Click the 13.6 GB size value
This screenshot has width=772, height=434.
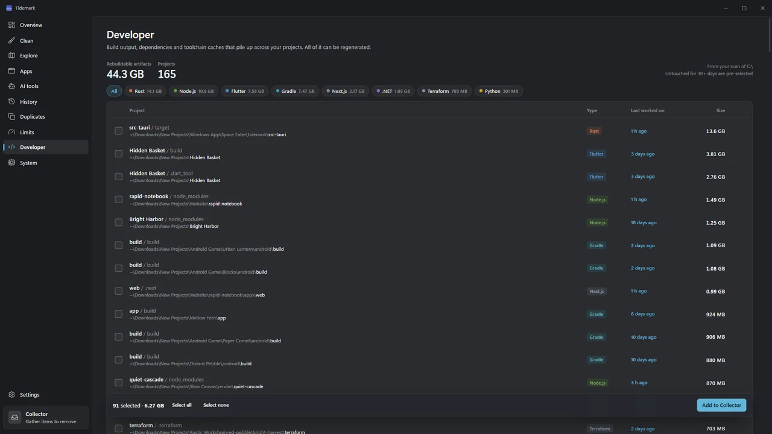[x=715, y=131]
